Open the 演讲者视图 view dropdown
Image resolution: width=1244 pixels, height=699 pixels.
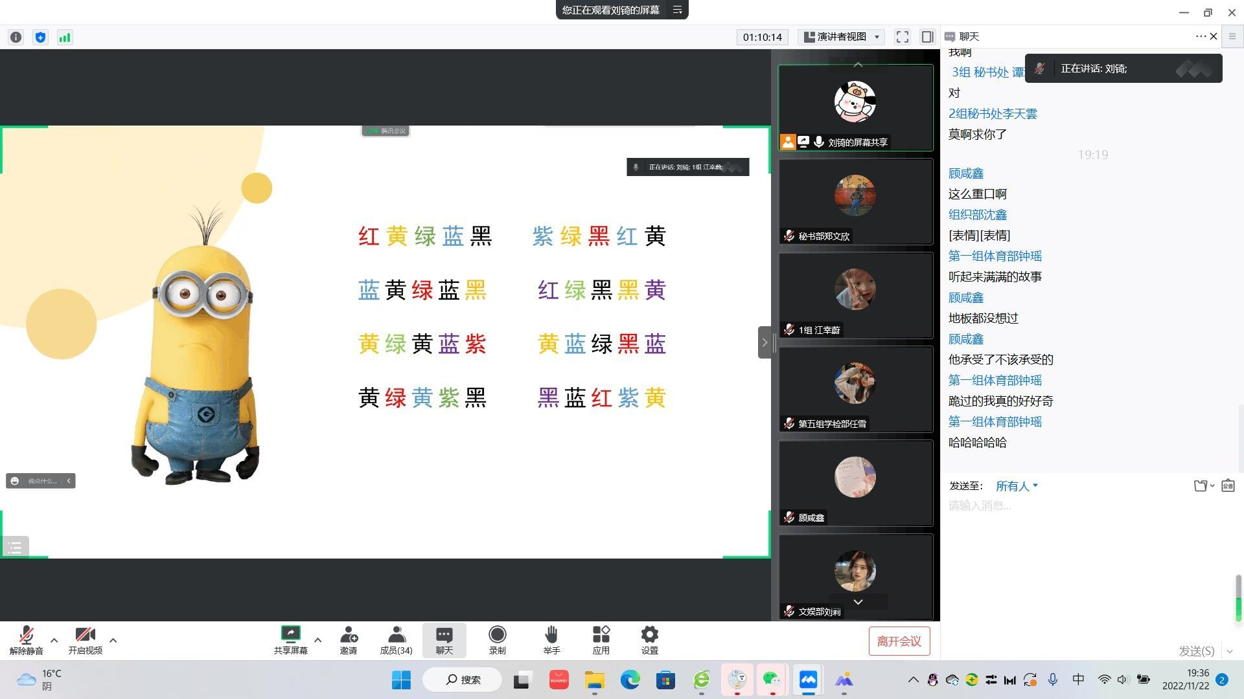[x=842, y=37]
